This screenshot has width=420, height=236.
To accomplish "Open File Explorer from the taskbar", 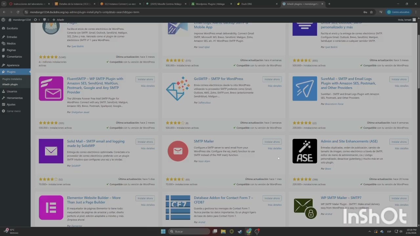I will pos(223,231).
